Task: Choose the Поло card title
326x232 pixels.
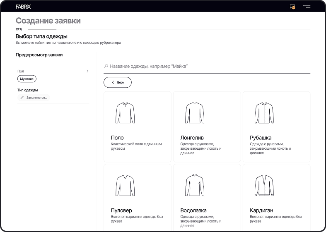Action: coord(117,138)
